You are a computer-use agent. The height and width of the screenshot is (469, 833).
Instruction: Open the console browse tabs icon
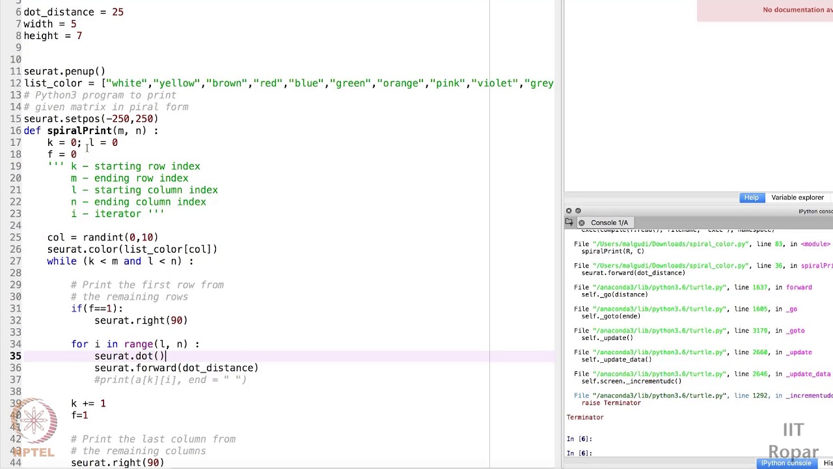[569, 223]
